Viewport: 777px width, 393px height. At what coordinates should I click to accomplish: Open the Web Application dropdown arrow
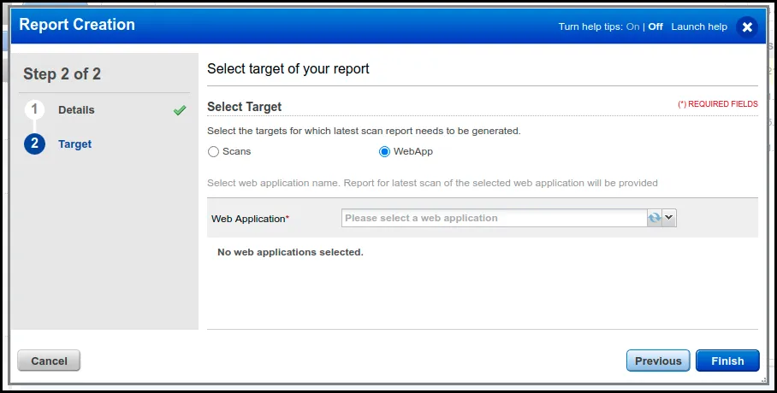coord(669,218)
